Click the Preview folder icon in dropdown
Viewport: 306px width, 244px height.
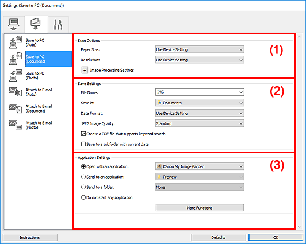[x=159, y=177]
